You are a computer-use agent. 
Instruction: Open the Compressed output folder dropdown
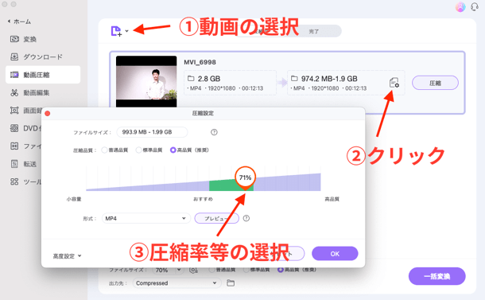click(177, 283)
